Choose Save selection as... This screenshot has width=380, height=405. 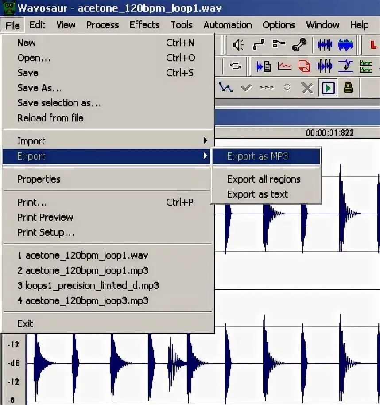point(107,103)
